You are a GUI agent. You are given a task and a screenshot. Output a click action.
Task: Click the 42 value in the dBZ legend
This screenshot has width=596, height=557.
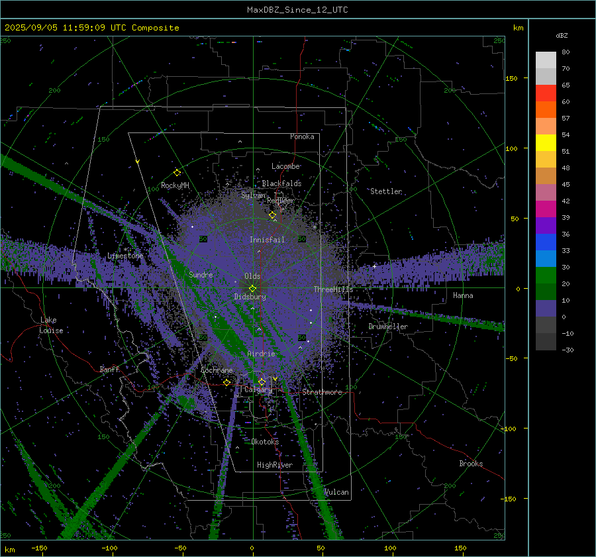point(566,201)
